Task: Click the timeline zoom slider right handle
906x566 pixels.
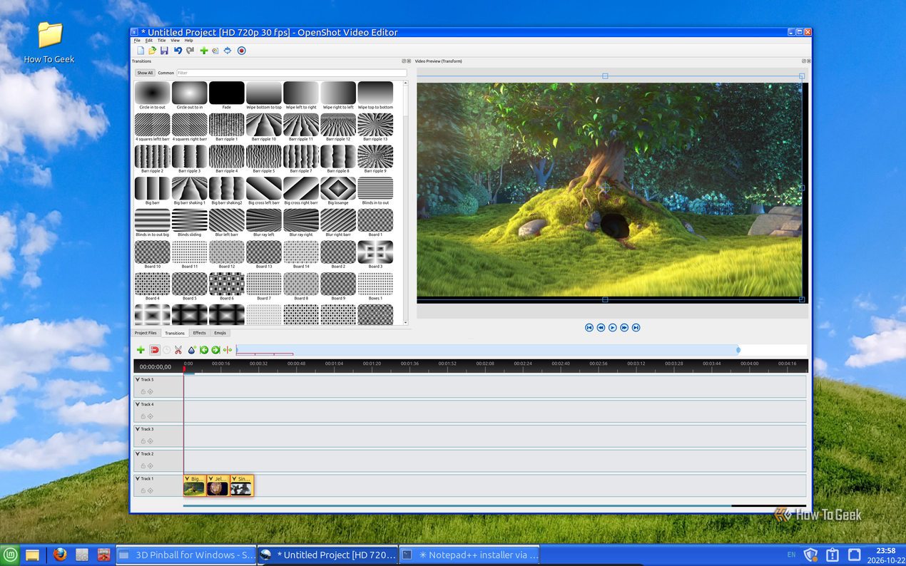Action: 738,350
